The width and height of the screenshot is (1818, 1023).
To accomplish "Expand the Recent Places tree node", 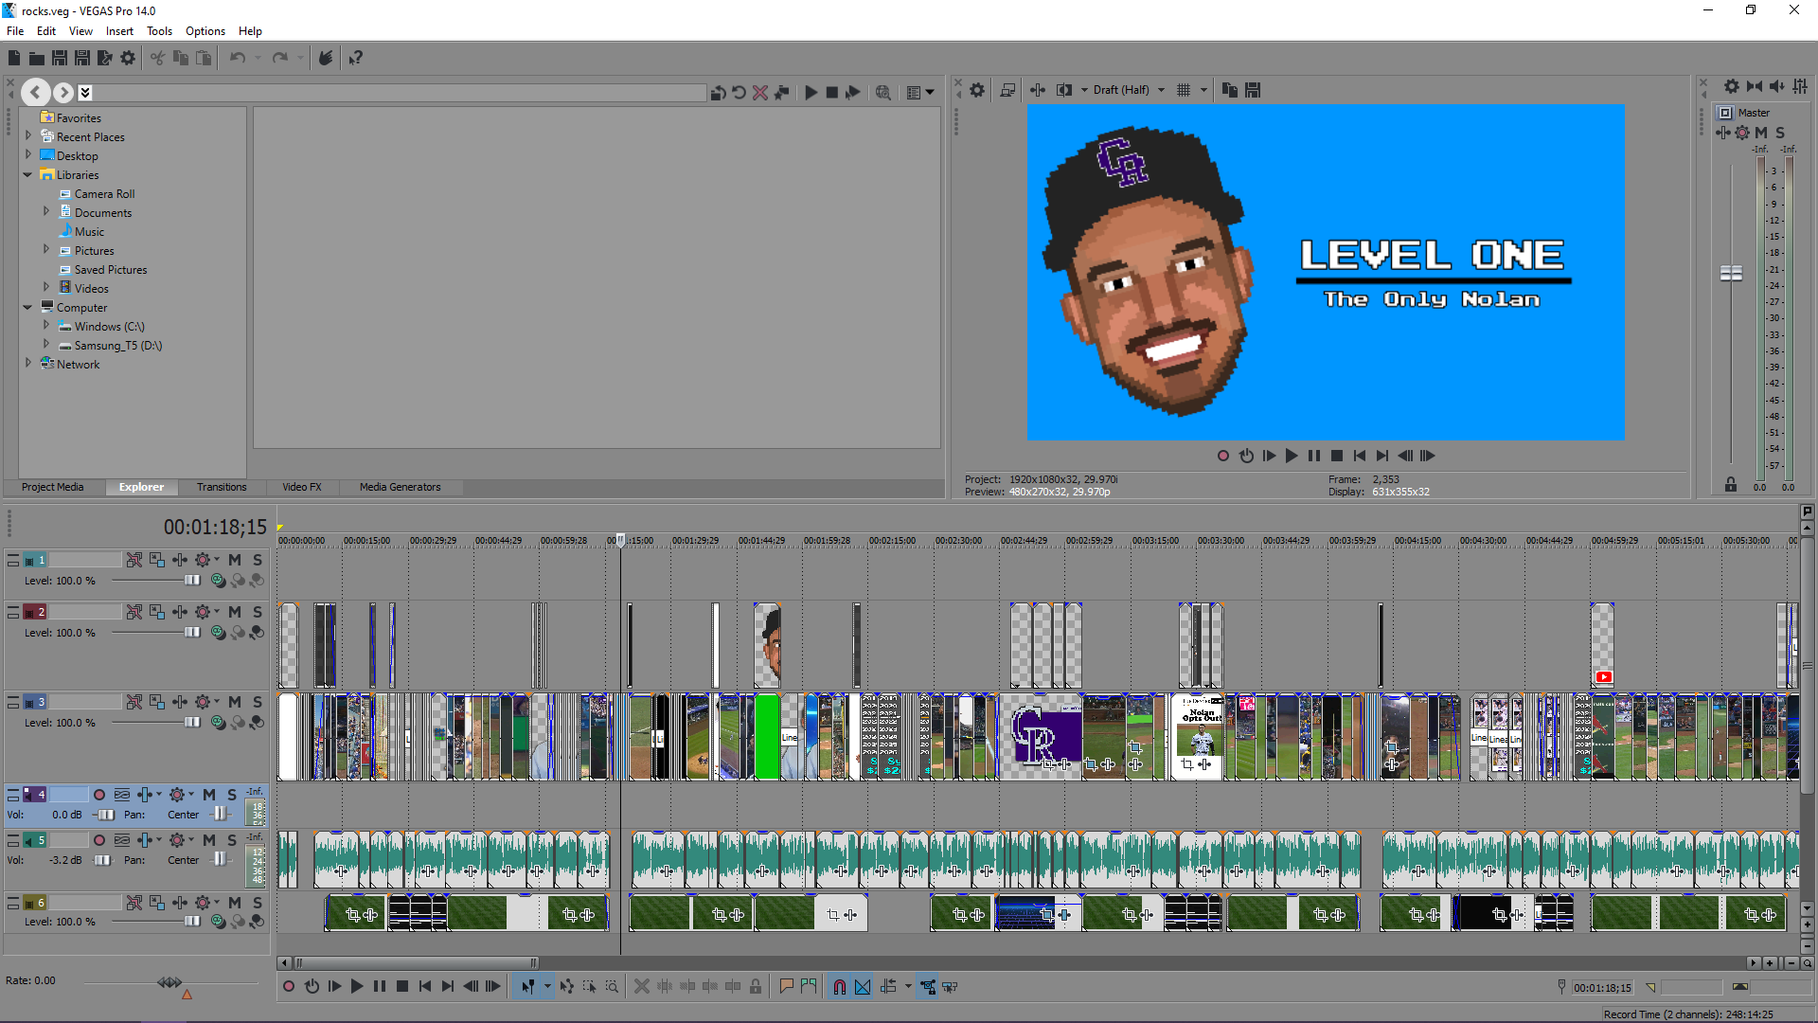I will pos(28,136).
